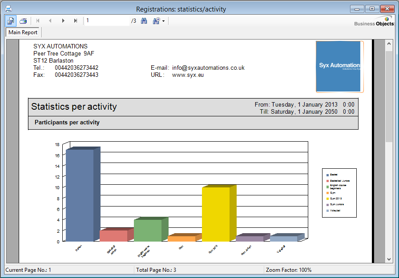Viewport: 399px width, 278px height.
Task: Click the Export Report icon
Action: (11, 21)
